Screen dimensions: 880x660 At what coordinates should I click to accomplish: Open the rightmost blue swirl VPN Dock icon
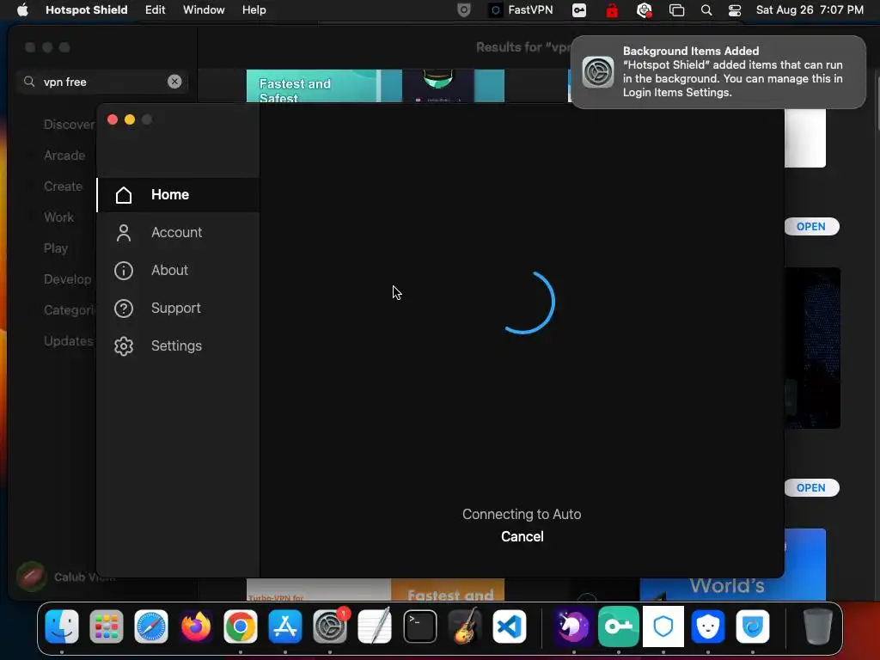coord(753,626)
